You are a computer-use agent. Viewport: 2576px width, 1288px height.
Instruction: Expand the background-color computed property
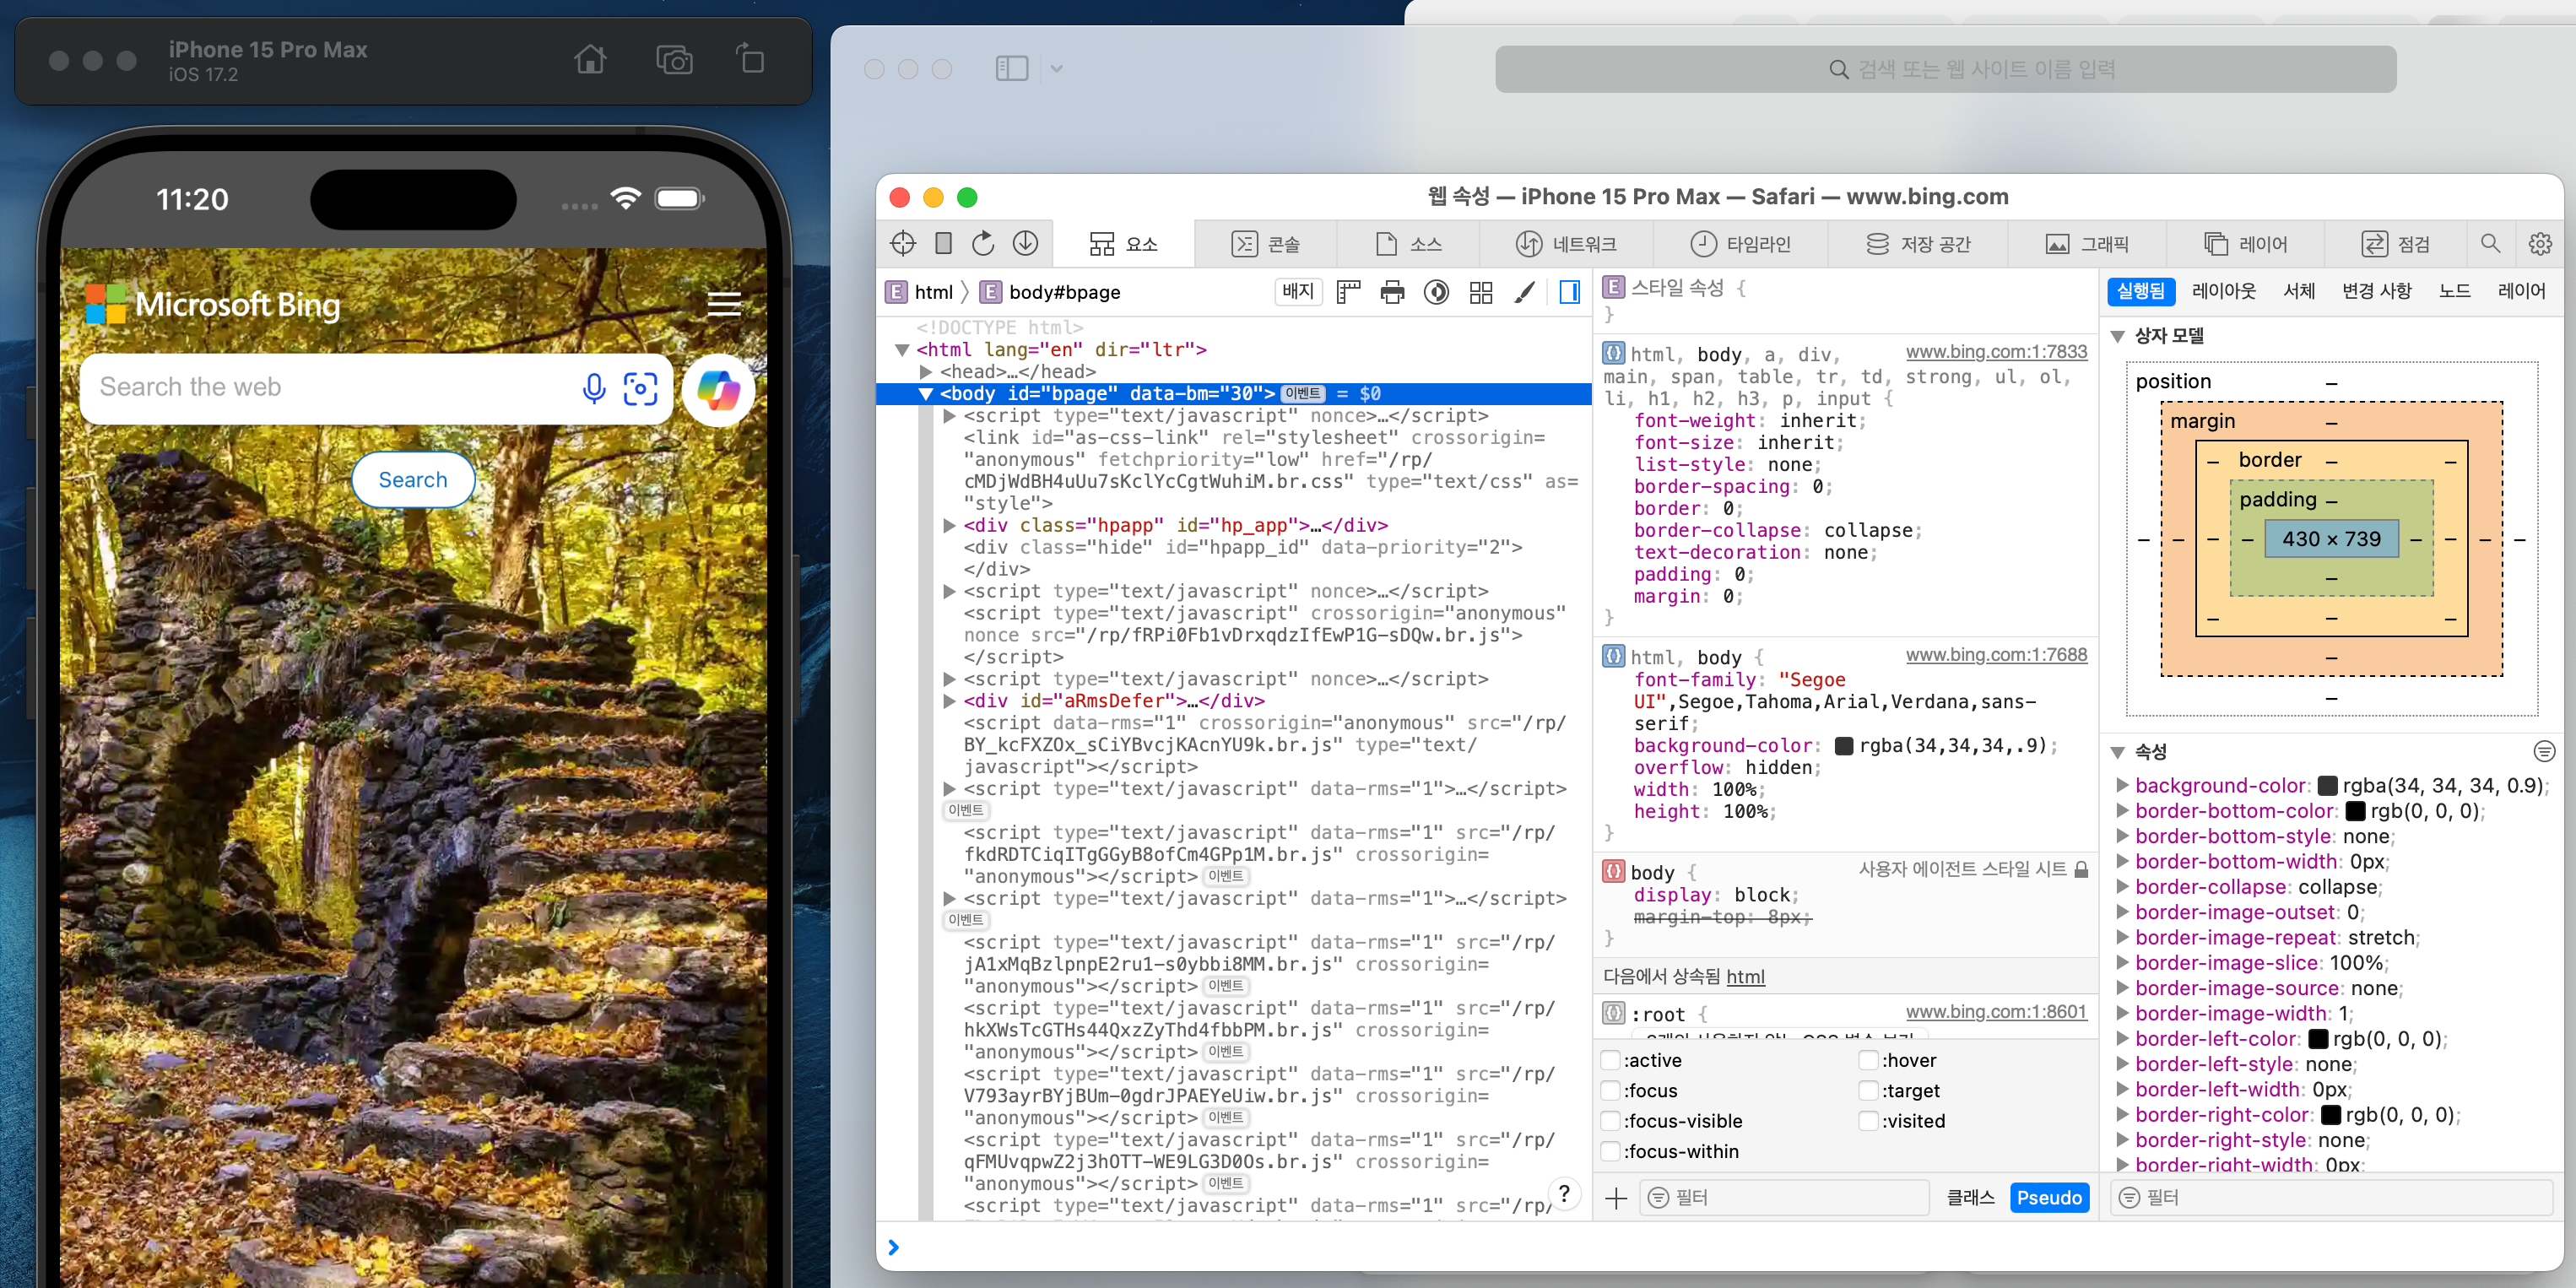[x=2121, y=786]
